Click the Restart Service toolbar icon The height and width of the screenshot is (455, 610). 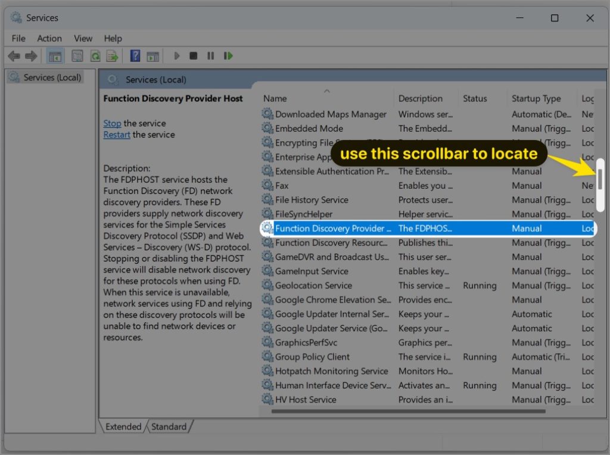tap(228, 56)
